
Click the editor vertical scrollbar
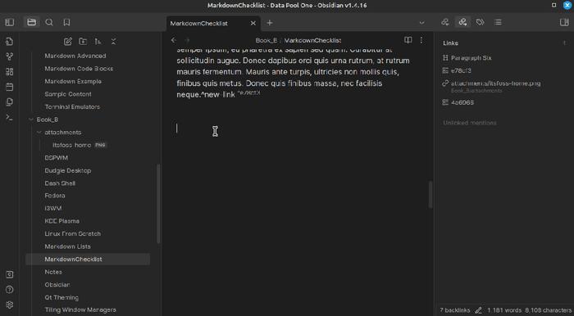click(x=430, y=195)
